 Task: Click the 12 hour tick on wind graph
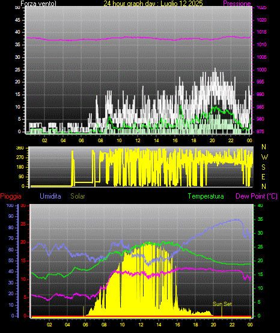[x=138, y=140]
